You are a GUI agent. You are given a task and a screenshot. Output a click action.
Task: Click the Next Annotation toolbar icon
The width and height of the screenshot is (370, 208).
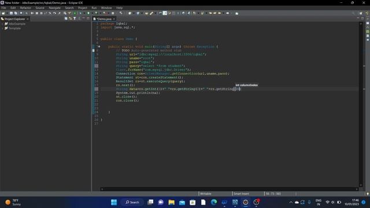[x=194, y=13]
